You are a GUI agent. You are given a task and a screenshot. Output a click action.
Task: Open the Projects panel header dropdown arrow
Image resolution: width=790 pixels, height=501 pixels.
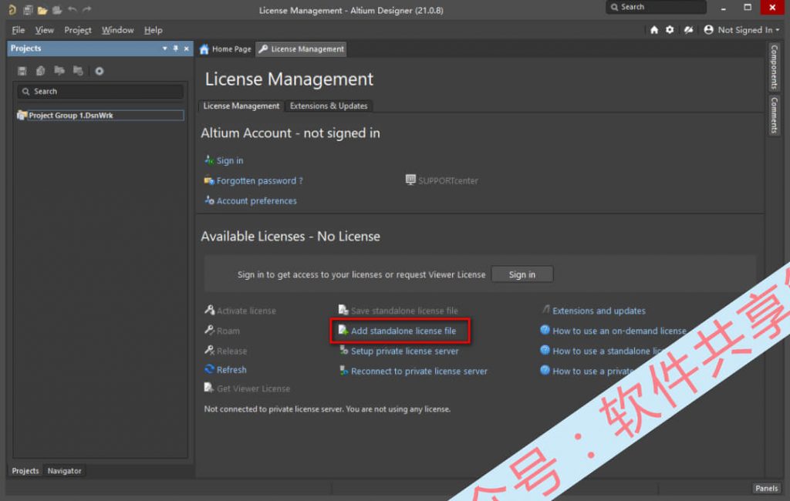pos(164,49)
